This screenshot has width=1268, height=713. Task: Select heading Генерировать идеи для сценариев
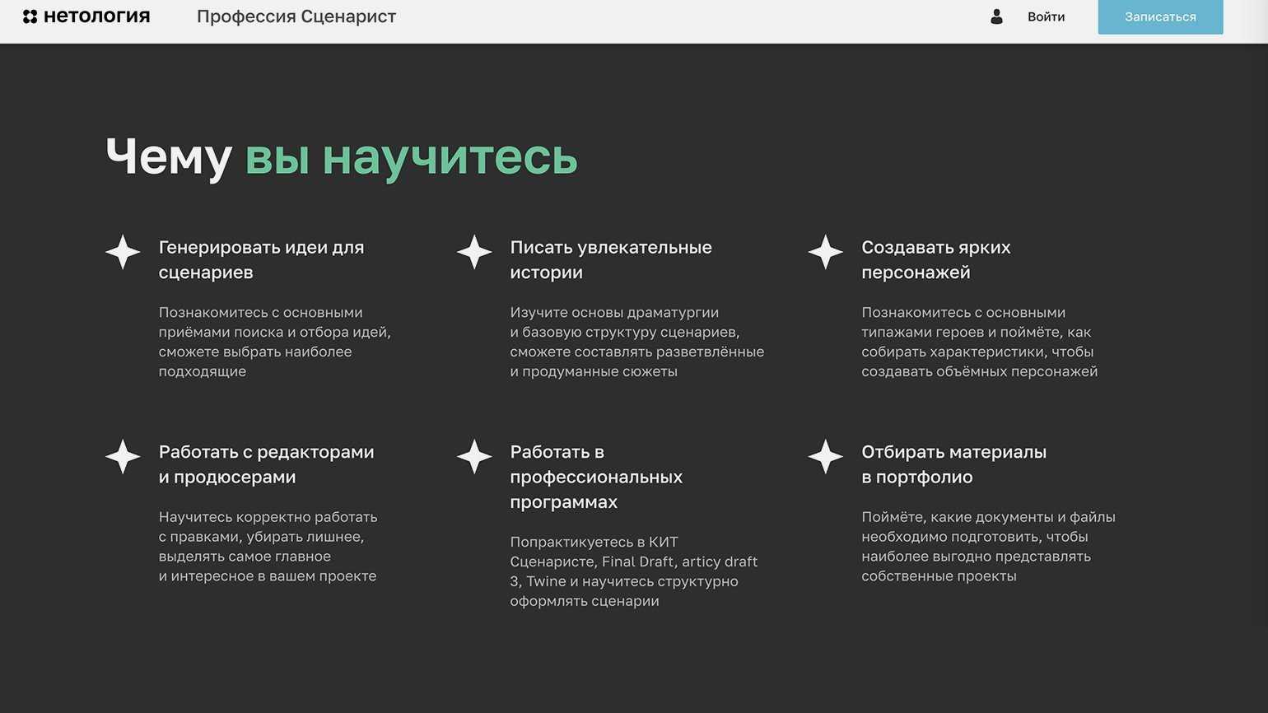point(262,259)
